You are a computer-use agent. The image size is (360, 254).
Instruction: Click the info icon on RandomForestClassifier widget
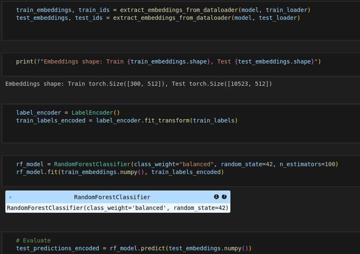point(216,197)
